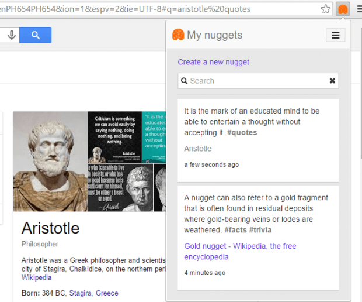
Task: Open the 'Criticism is something' quote image
Action: tap(115, 137)
